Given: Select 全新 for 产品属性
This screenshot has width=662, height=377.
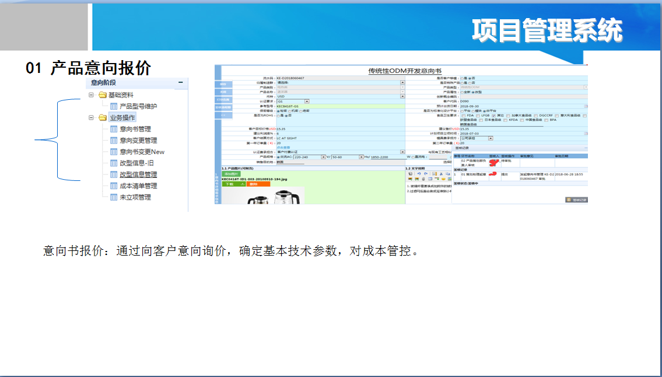Looking at the screenshot, I should [462, 92].
